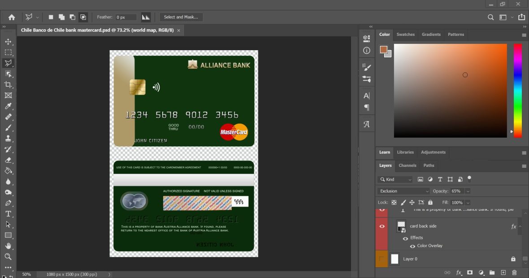Open workspace switcher dropdown arrow
Image resolution: width=529 pixels, height=278 pixels.
pyautogui.click(x=512, y=17)
